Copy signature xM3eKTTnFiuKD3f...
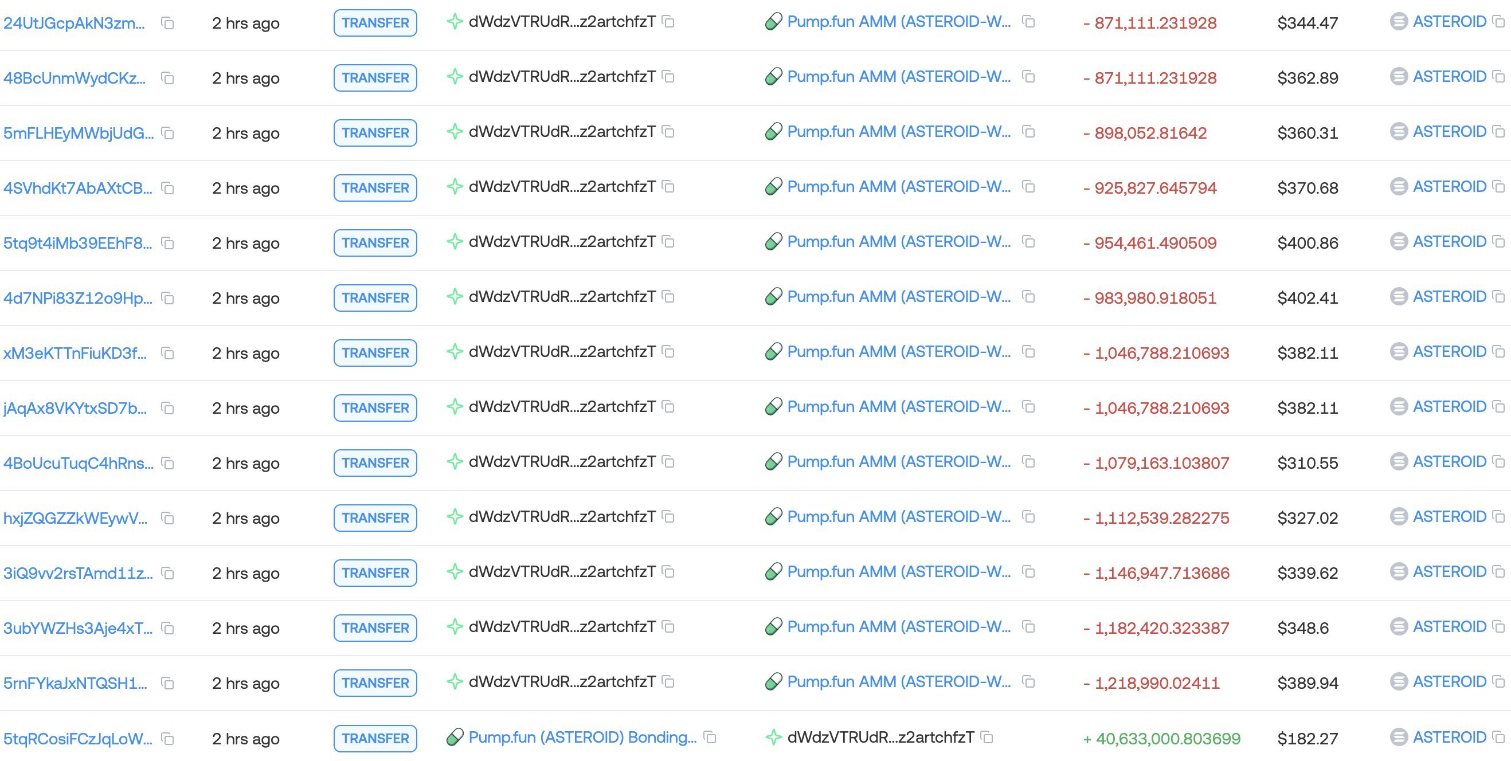This screenshot has width=1511, height=761. point(168,353)
